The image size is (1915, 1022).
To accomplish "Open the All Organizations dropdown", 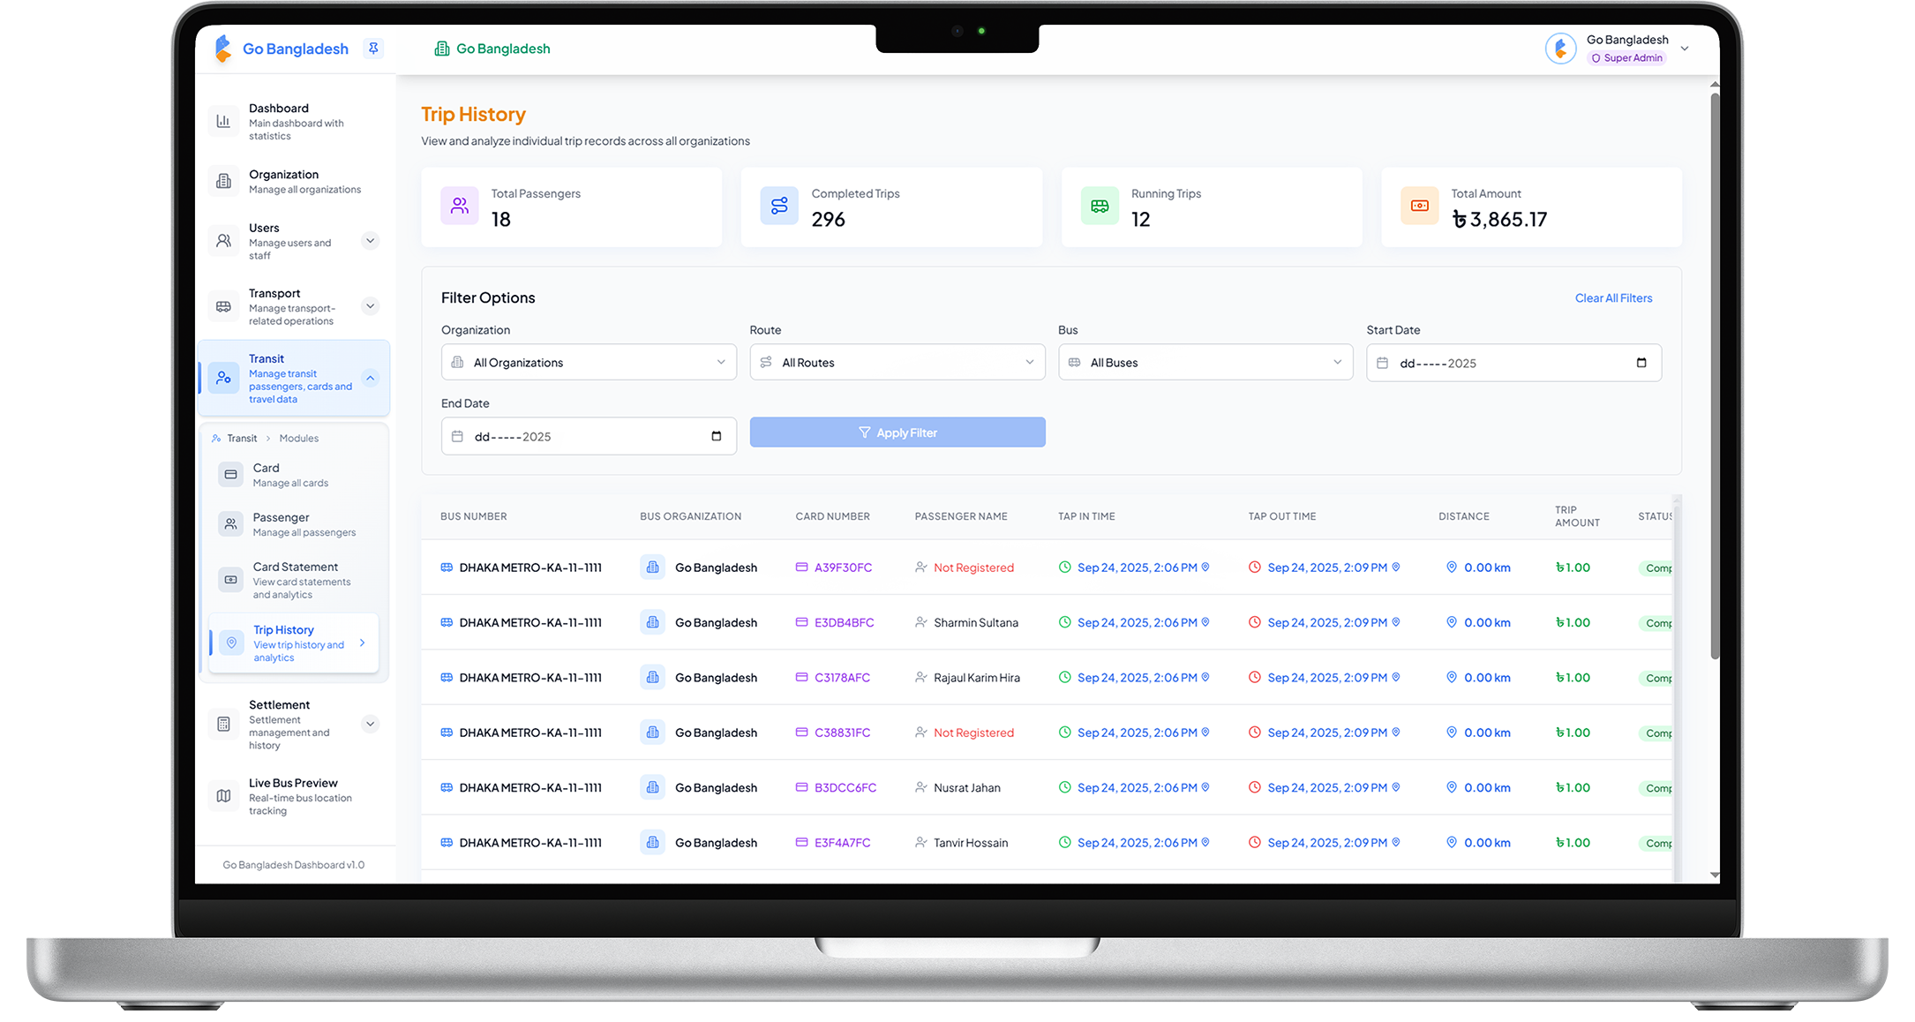I will coord(589,363).
